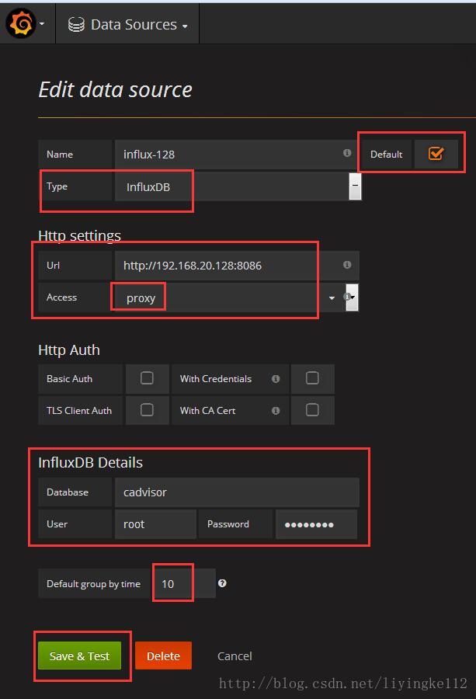Enable the With CA Cert checkbox
The width and height of the screenshot is (476, 699).
(x=312, y=409)
